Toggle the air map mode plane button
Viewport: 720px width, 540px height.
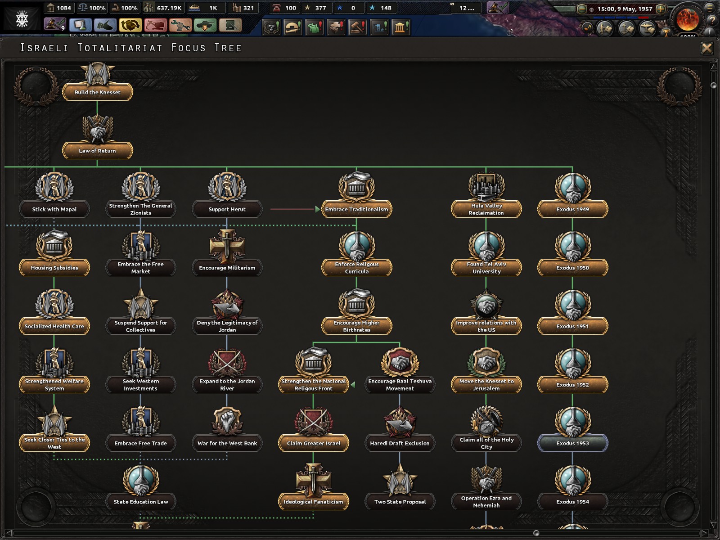coord(647,28)
